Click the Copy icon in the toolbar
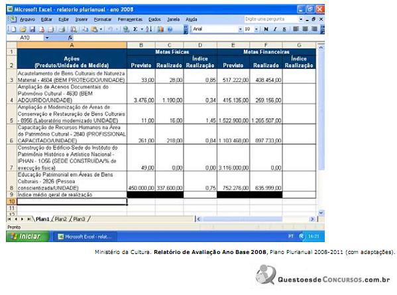Screen dimensions: 397x295 point(85,29)
